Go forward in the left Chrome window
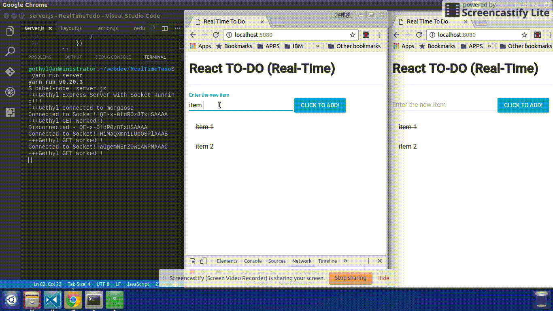 (x=204, y=35)
